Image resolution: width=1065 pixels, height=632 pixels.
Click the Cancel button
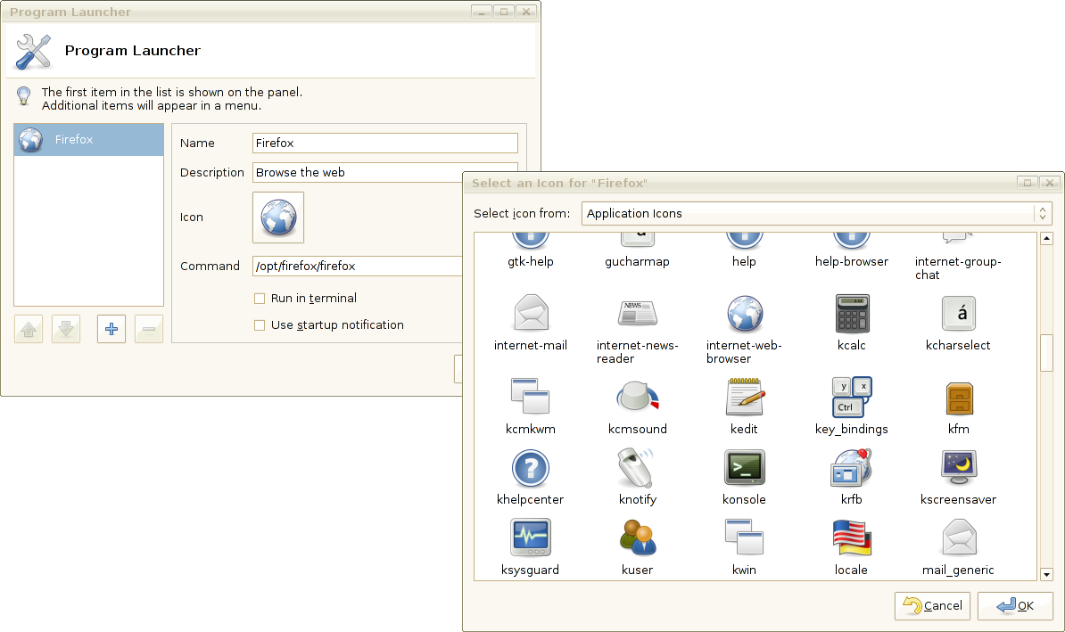coord(933,605)
